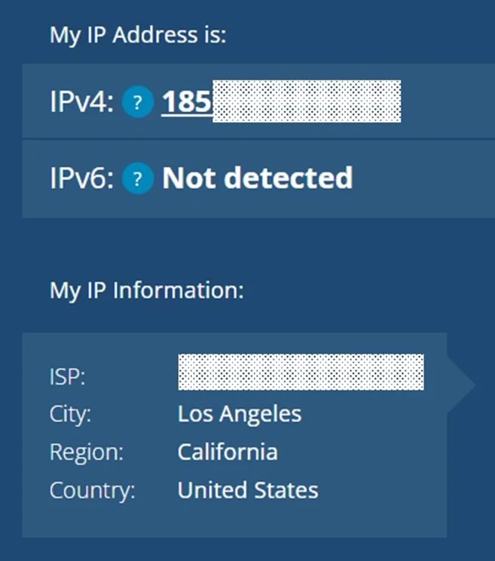Select the 'United States' country value

[x=248, y=490]
